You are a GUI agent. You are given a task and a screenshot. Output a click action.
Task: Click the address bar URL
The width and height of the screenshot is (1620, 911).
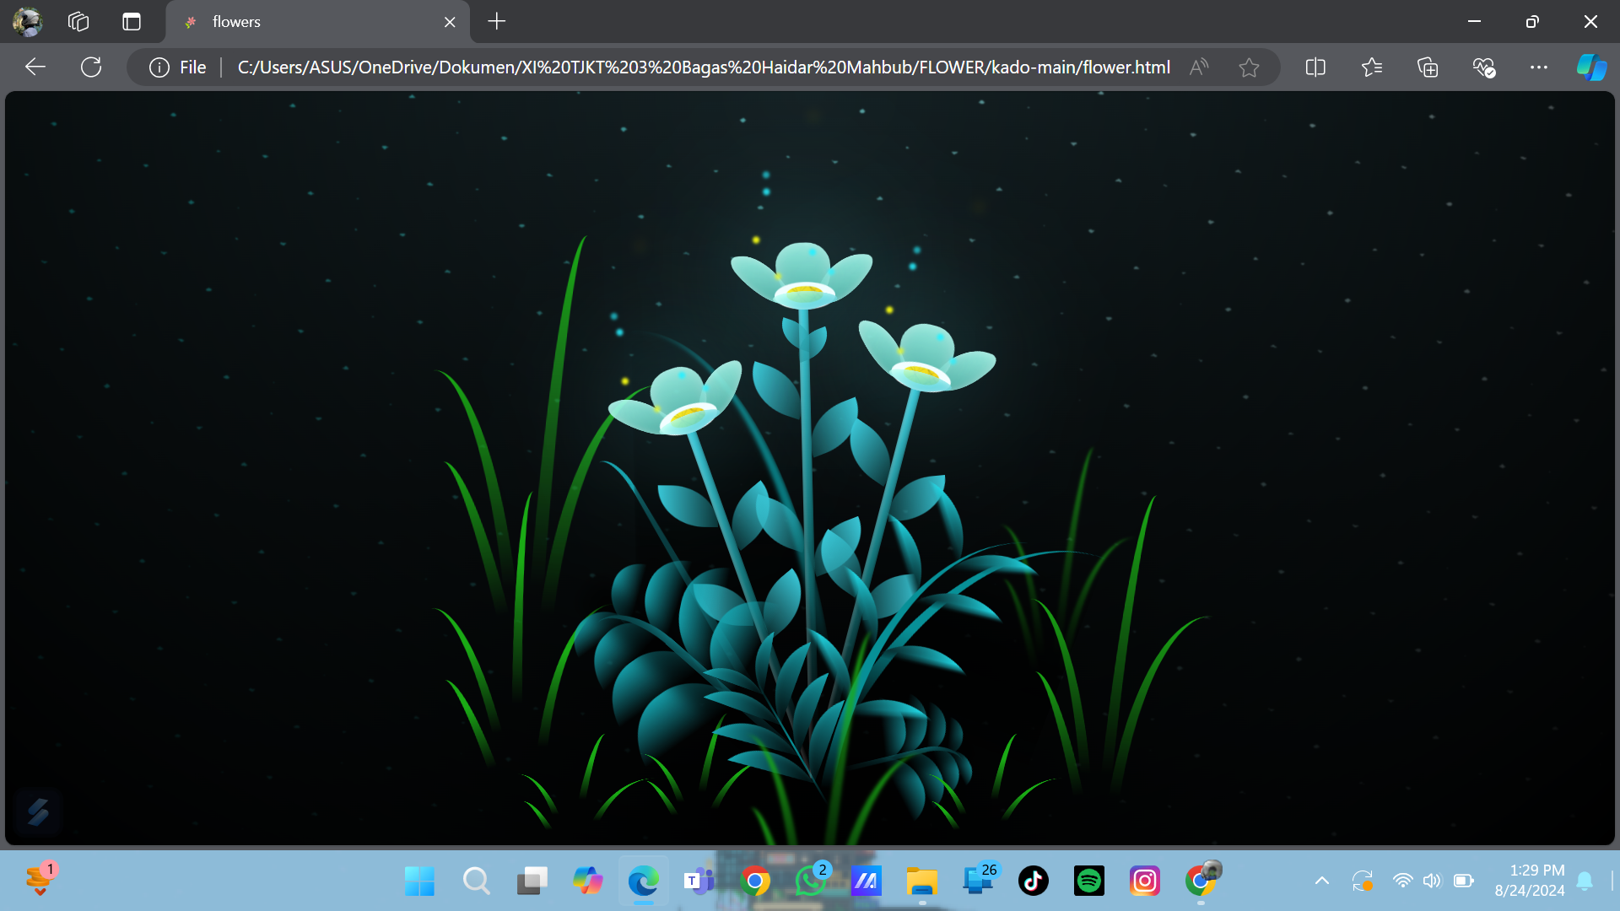pos(703,67)
